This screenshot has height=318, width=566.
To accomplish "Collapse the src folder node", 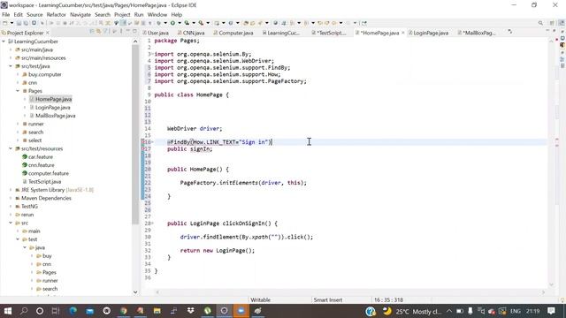I will tap(11, 223).
